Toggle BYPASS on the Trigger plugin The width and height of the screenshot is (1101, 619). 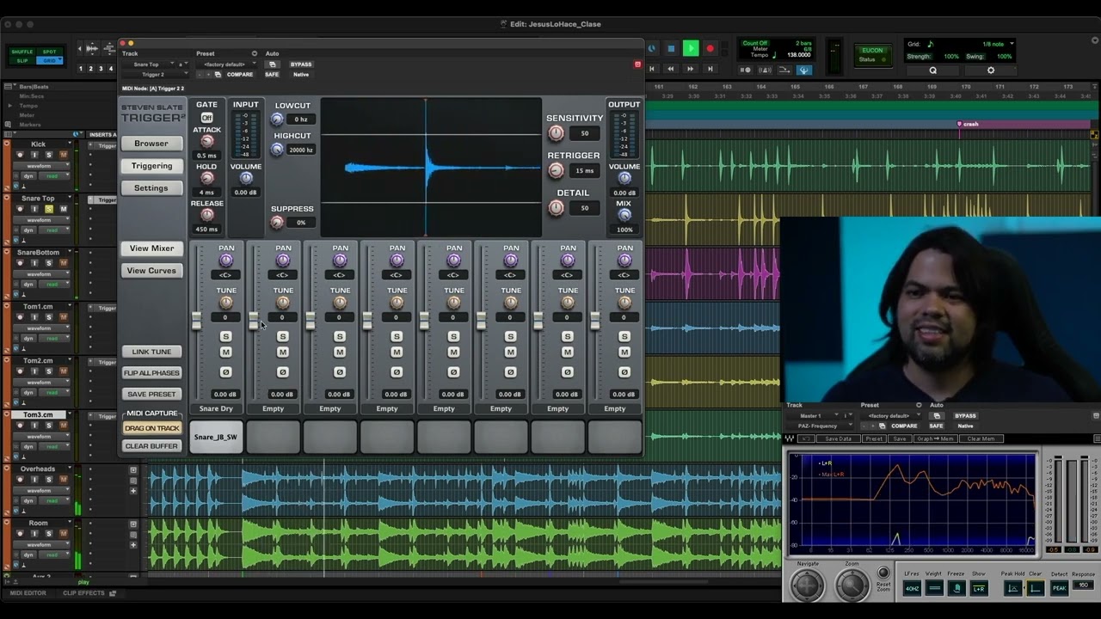pos(301,64)
